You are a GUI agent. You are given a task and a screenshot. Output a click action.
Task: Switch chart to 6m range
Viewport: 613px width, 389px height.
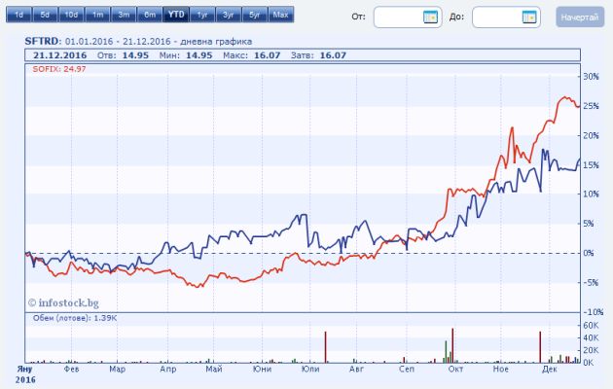(150, 15)
